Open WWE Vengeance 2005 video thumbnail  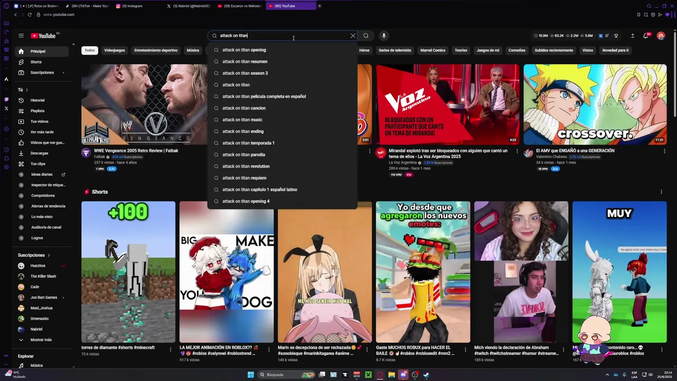pos(144,104)
